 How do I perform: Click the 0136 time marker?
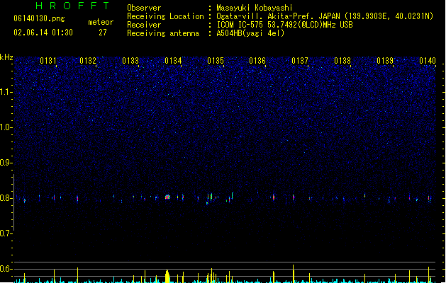(x=257, y=61)
